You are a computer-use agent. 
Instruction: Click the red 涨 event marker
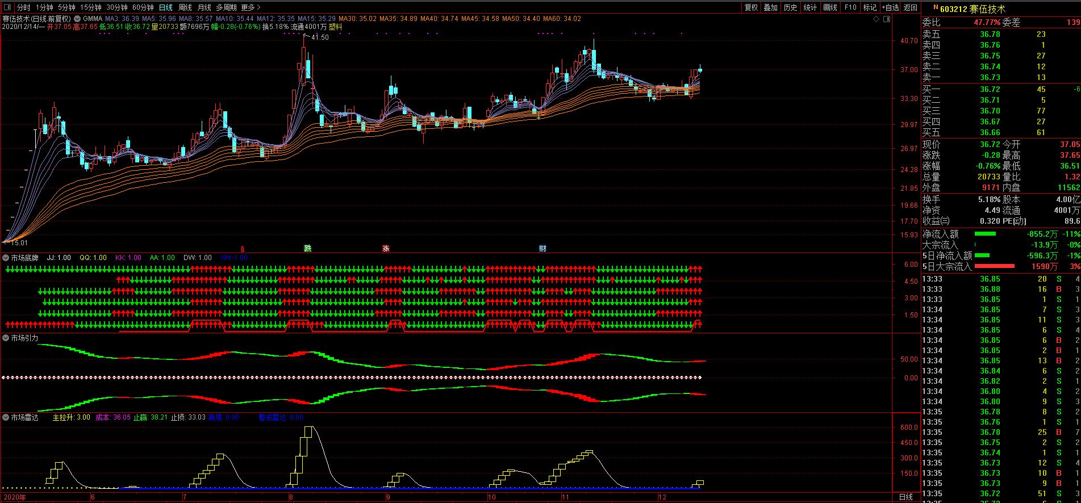pyautogui.click(x=386, y=248)
